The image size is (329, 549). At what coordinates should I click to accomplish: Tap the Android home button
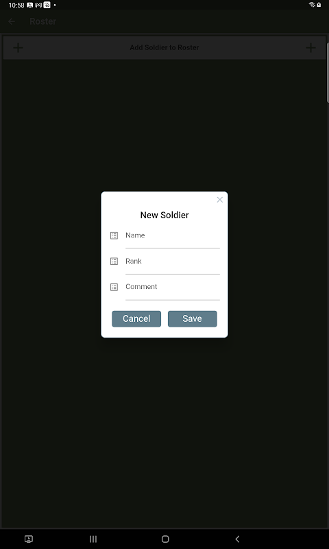coord(165,539)
